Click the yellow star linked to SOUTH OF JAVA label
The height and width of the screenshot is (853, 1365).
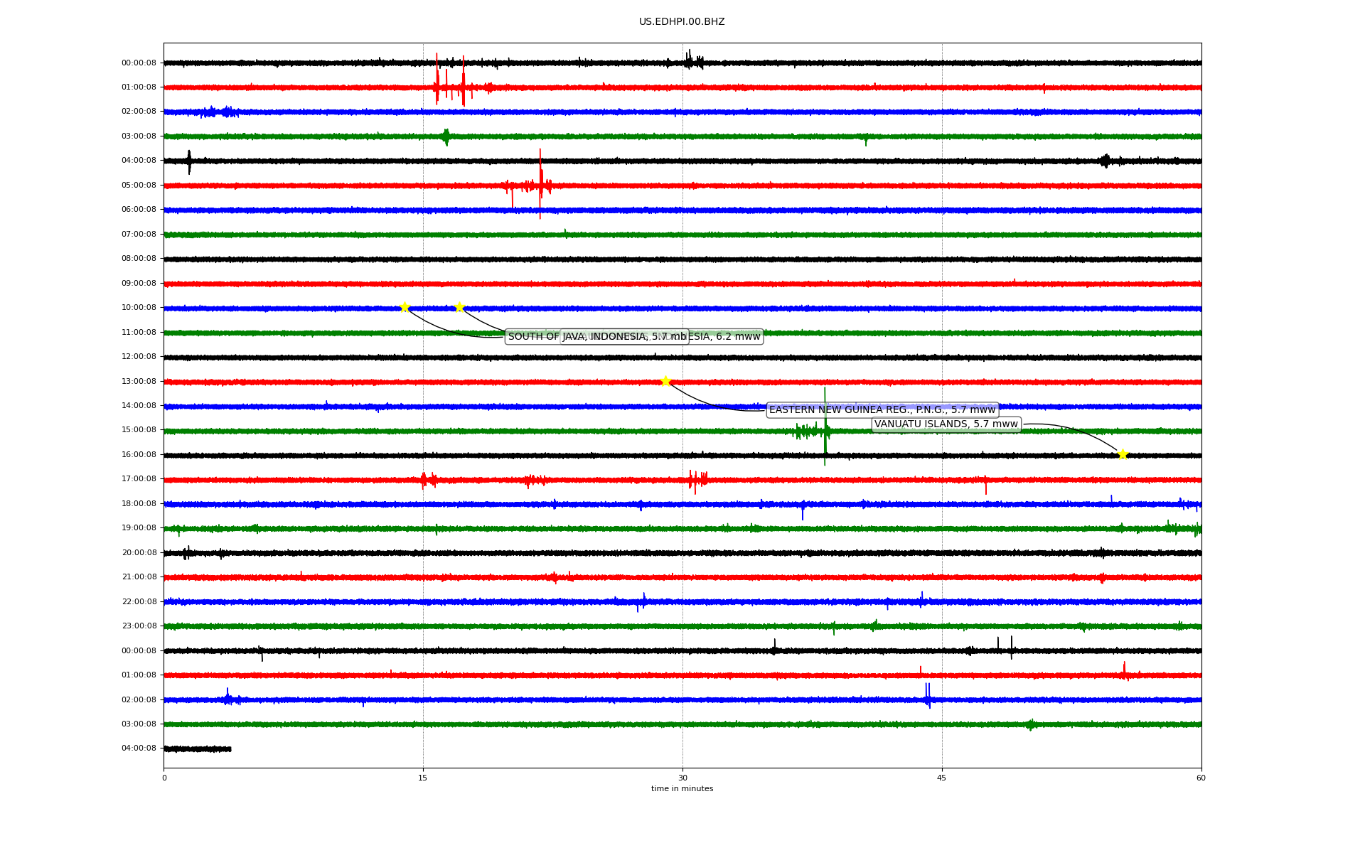[x=405, y=307]
